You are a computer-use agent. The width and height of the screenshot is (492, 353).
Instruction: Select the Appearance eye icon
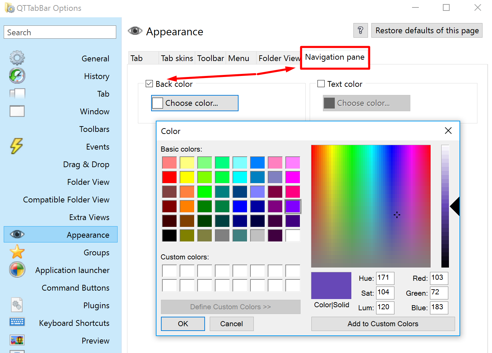click(x=17, y=234)
